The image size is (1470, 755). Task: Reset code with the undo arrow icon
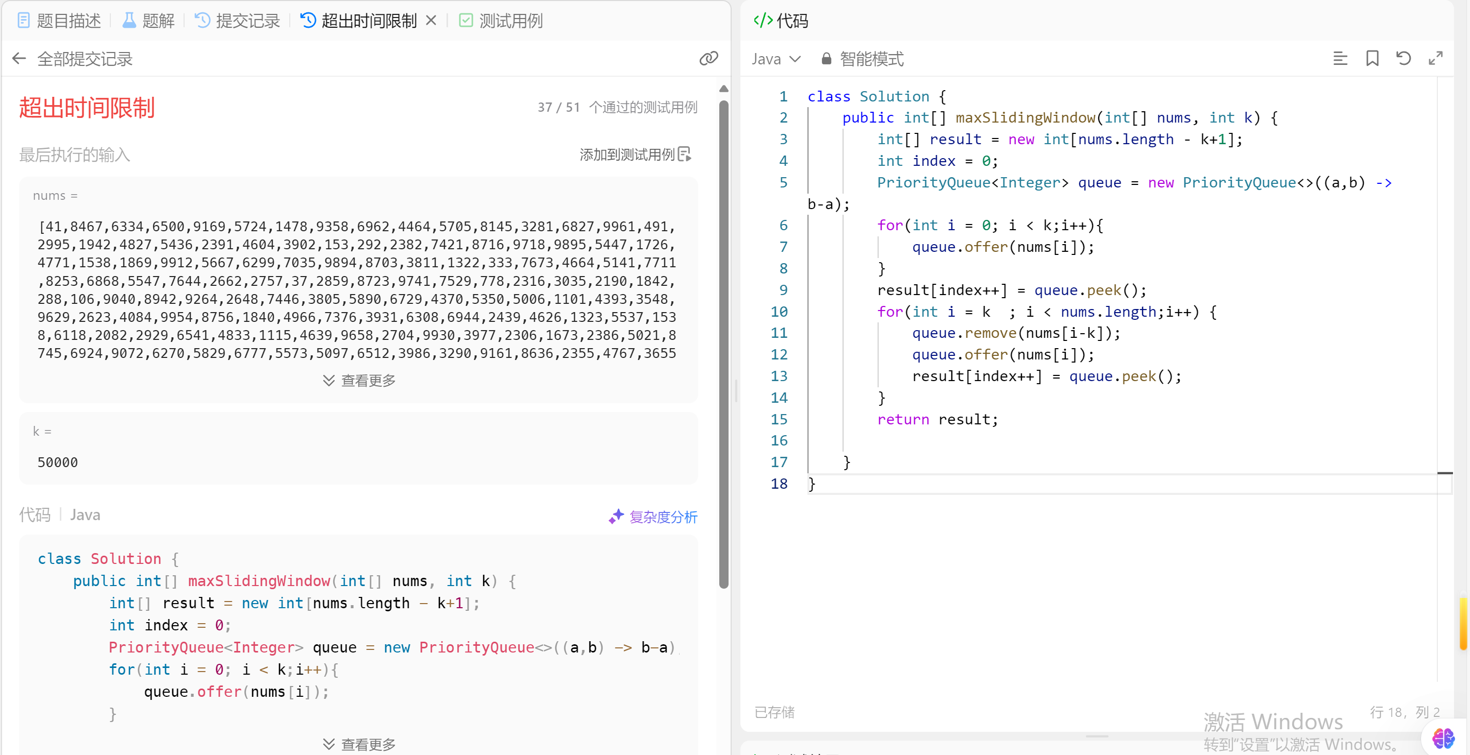click(x=1403, y=58)
